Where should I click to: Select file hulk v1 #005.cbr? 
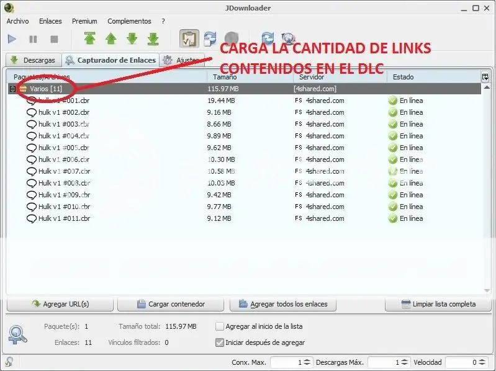click(x=64, y=148)
